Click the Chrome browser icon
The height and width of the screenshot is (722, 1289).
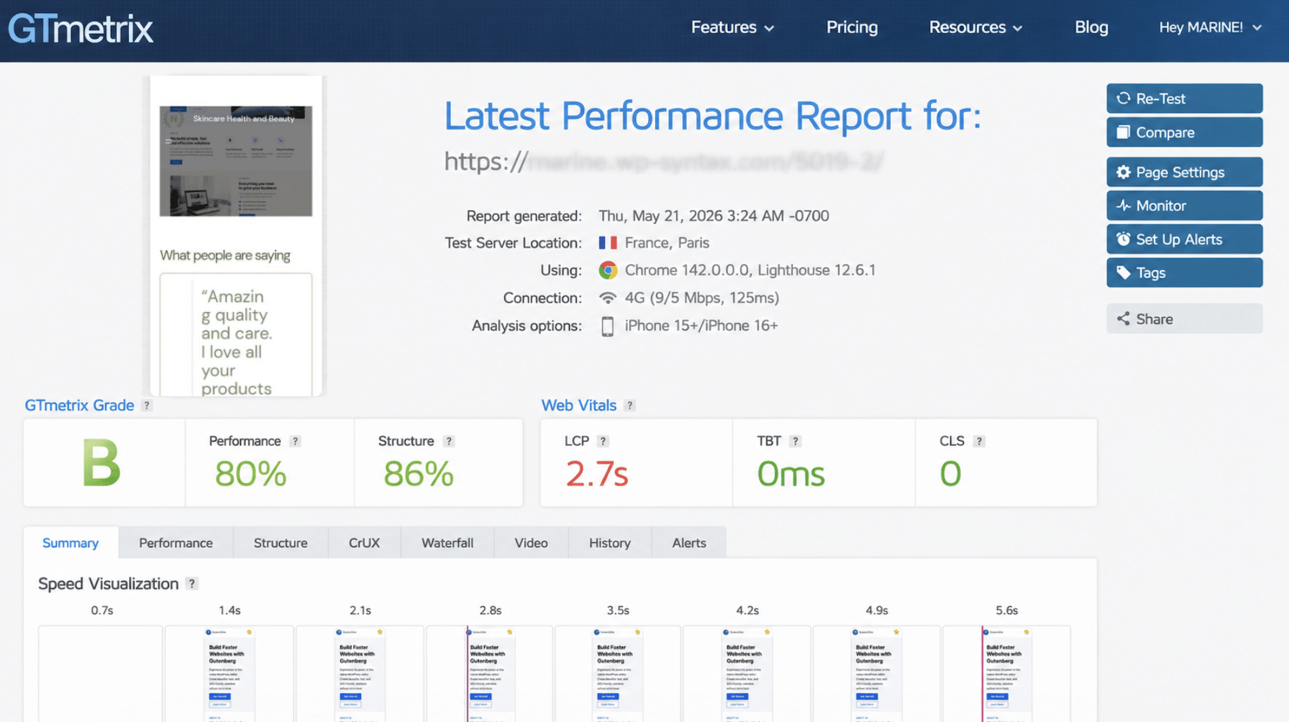point(608,270)
